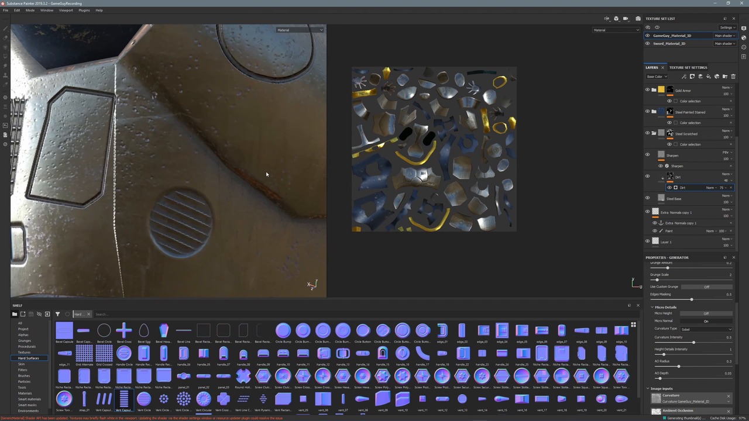Open the File menu
The image size is (749, 421).
(x=5, y=10)
